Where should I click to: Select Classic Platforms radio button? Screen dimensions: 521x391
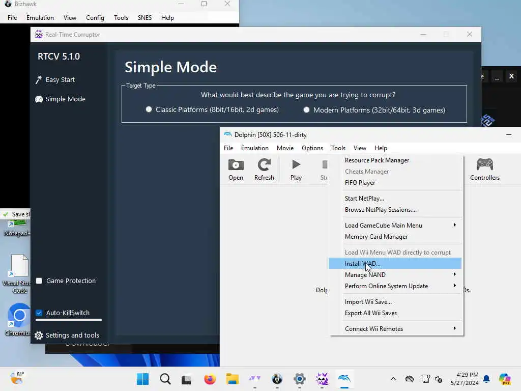click(x=149, y=109)
